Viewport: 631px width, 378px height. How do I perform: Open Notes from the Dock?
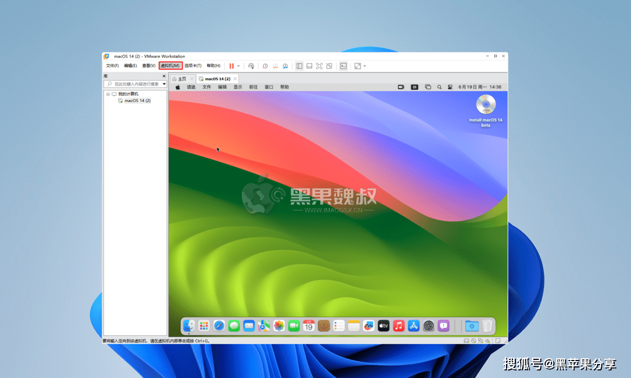(353, 325)
